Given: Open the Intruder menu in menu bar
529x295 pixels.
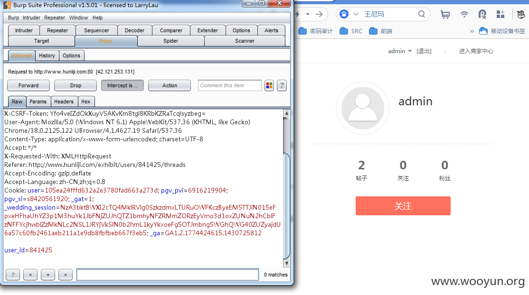Looking at the screenshot, I should [x=32, y=18].
